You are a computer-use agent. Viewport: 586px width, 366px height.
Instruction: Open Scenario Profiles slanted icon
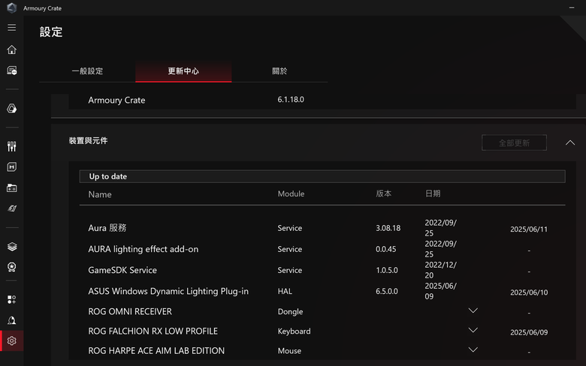pos(11,208)
